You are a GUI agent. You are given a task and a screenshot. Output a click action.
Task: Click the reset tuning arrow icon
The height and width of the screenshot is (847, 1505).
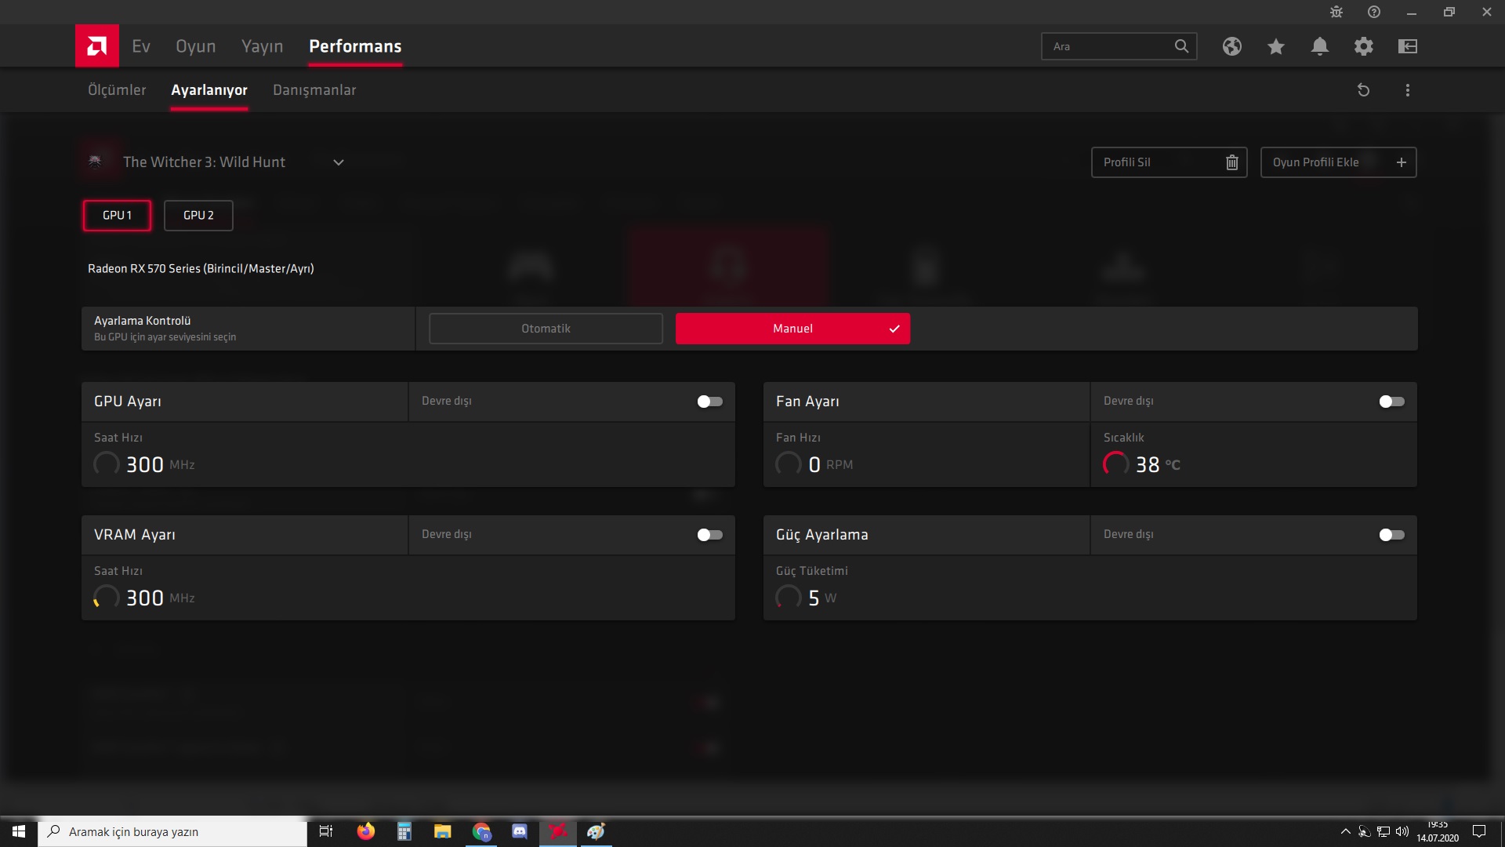pyautogui.click(x=1363, y=90)
